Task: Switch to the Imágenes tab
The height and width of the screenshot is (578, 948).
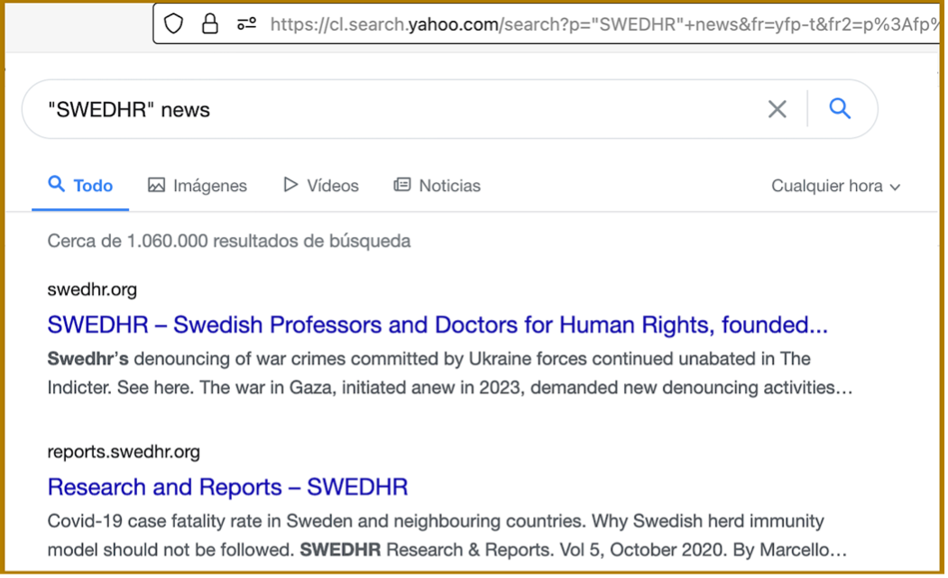Action: tap(198, 186)
